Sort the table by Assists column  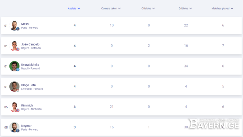[x=74, y=9]
